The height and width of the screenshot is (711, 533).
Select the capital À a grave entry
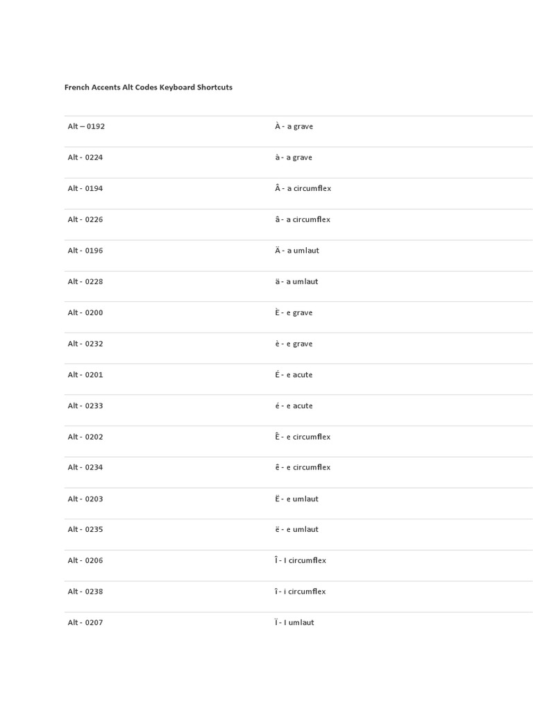coord(294,126)
